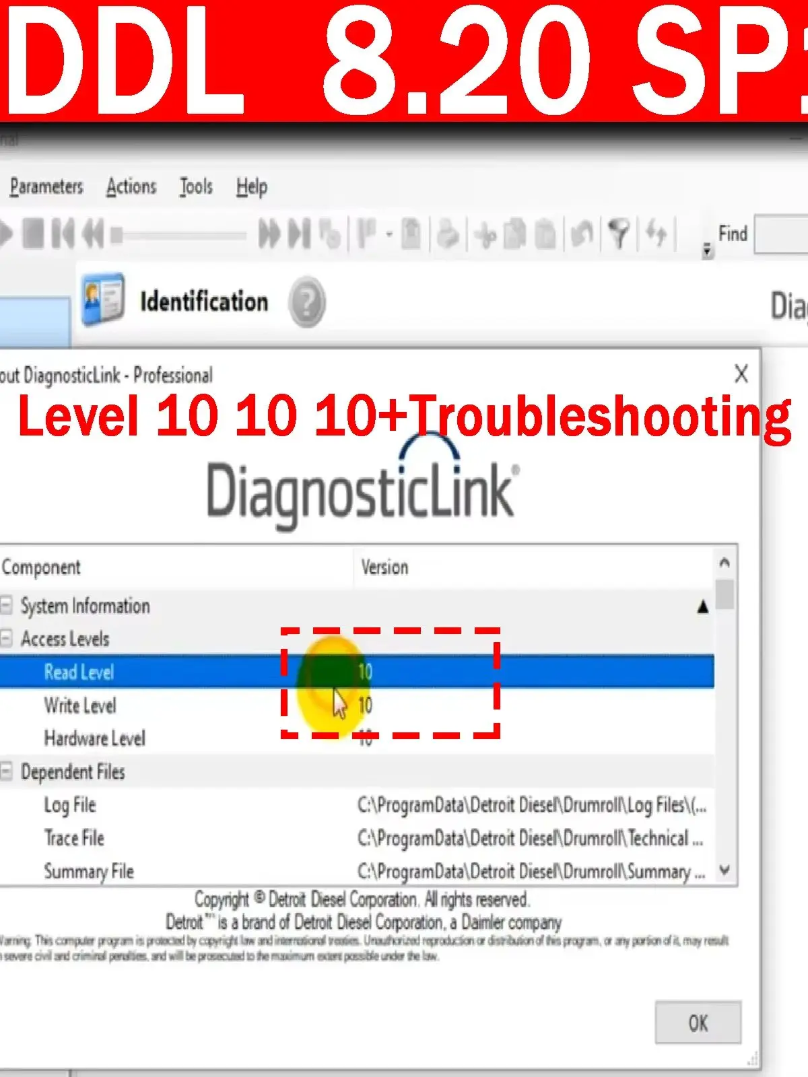
Task: Click the Identification panel card icon
Action: pyautogui.click(x=102, y=299)
